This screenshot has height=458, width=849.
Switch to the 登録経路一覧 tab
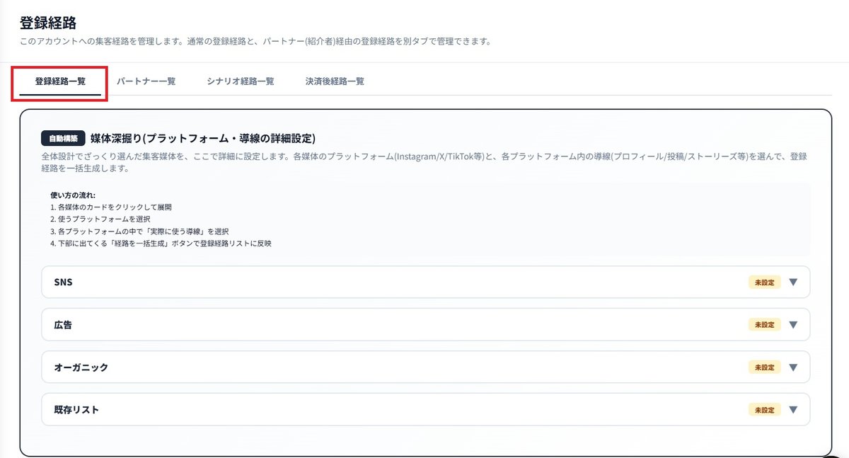pyautogui.click(x=60, y=81)
